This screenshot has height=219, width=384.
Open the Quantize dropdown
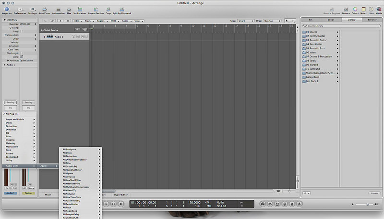point(27,24)
